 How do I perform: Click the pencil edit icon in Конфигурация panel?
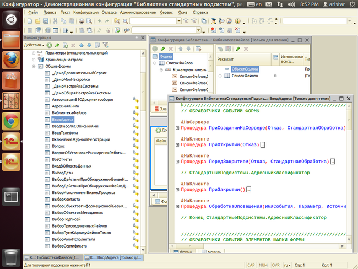click(57, 45)
